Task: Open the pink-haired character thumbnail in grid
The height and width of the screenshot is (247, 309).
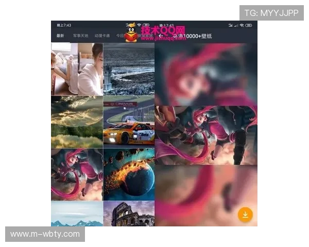Action: (x=76, y=174)
